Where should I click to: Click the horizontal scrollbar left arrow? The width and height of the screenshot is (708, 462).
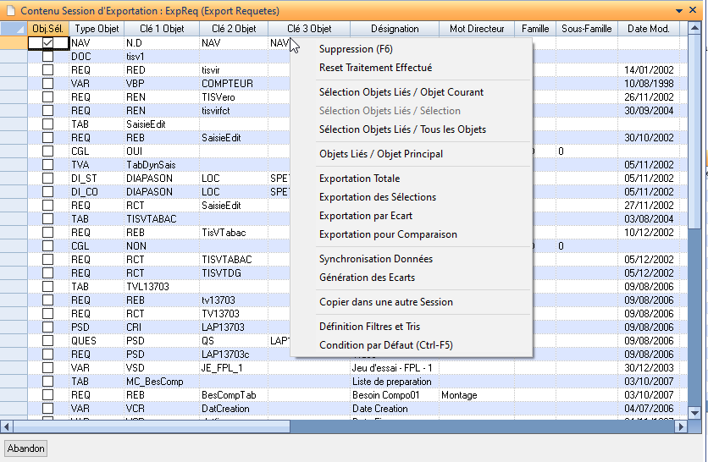tap(7, 426)
